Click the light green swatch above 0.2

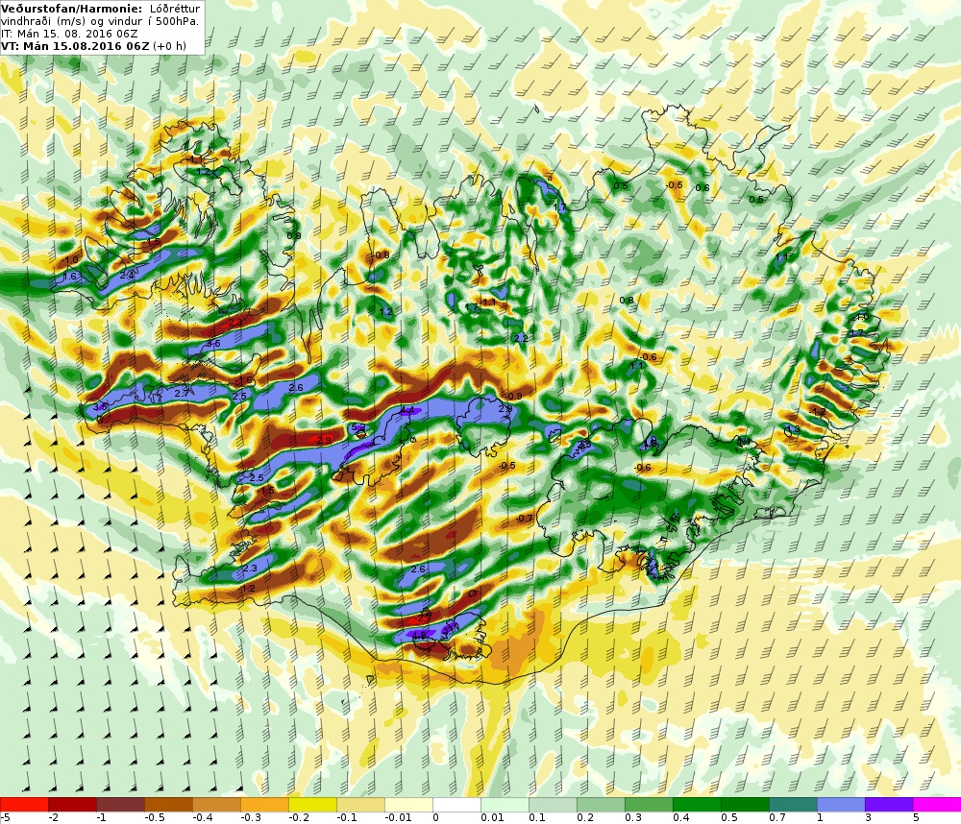[601, 804]
